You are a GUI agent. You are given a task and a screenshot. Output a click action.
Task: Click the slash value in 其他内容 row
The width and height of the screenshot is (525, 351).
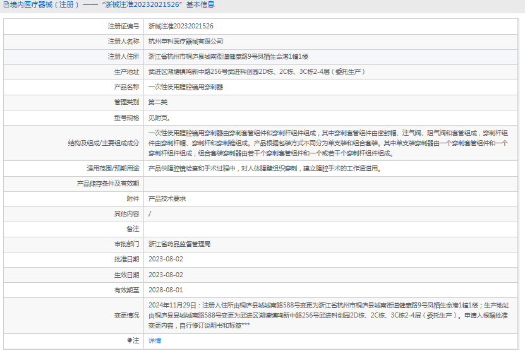(150, 213)
